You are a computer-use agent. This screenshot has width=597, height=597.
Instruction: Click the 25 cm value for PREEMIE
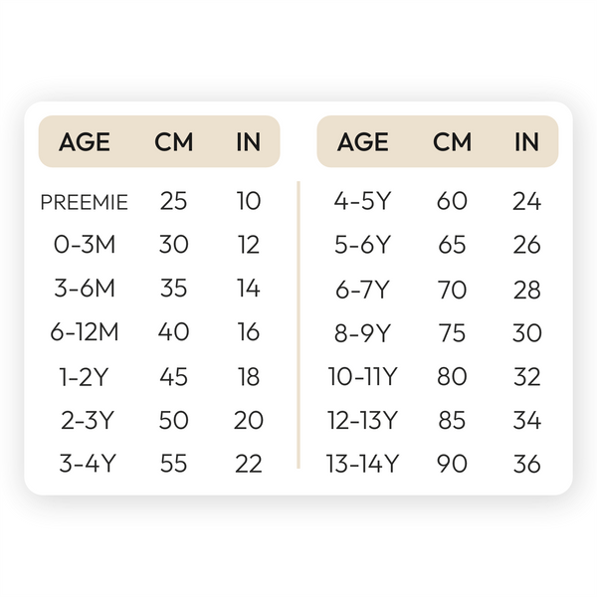point(173,202)
